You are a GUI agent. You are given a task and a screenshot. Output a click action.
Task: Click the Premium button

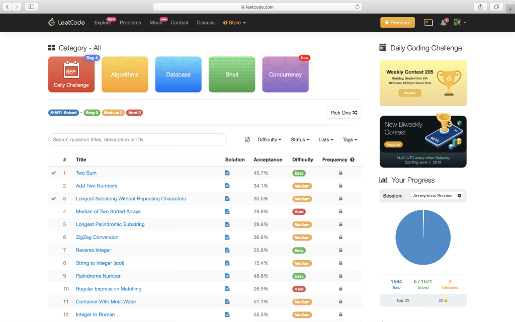(397, 22)
